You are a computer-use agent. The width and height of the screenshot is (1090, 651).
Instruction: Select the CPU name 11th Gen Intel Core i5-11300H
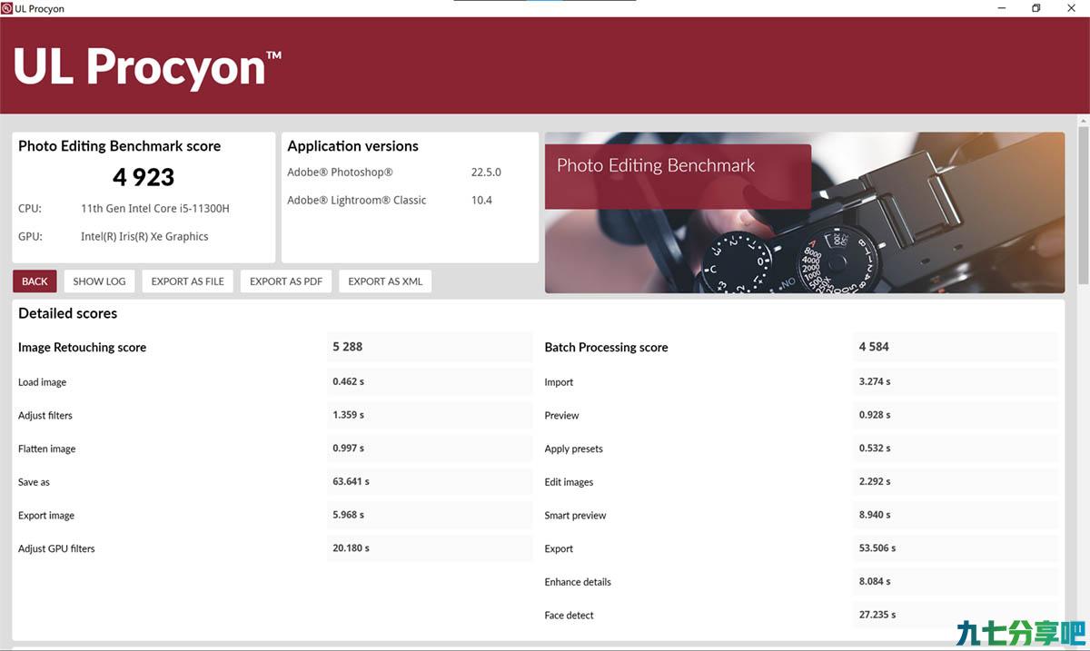(155, 209)
